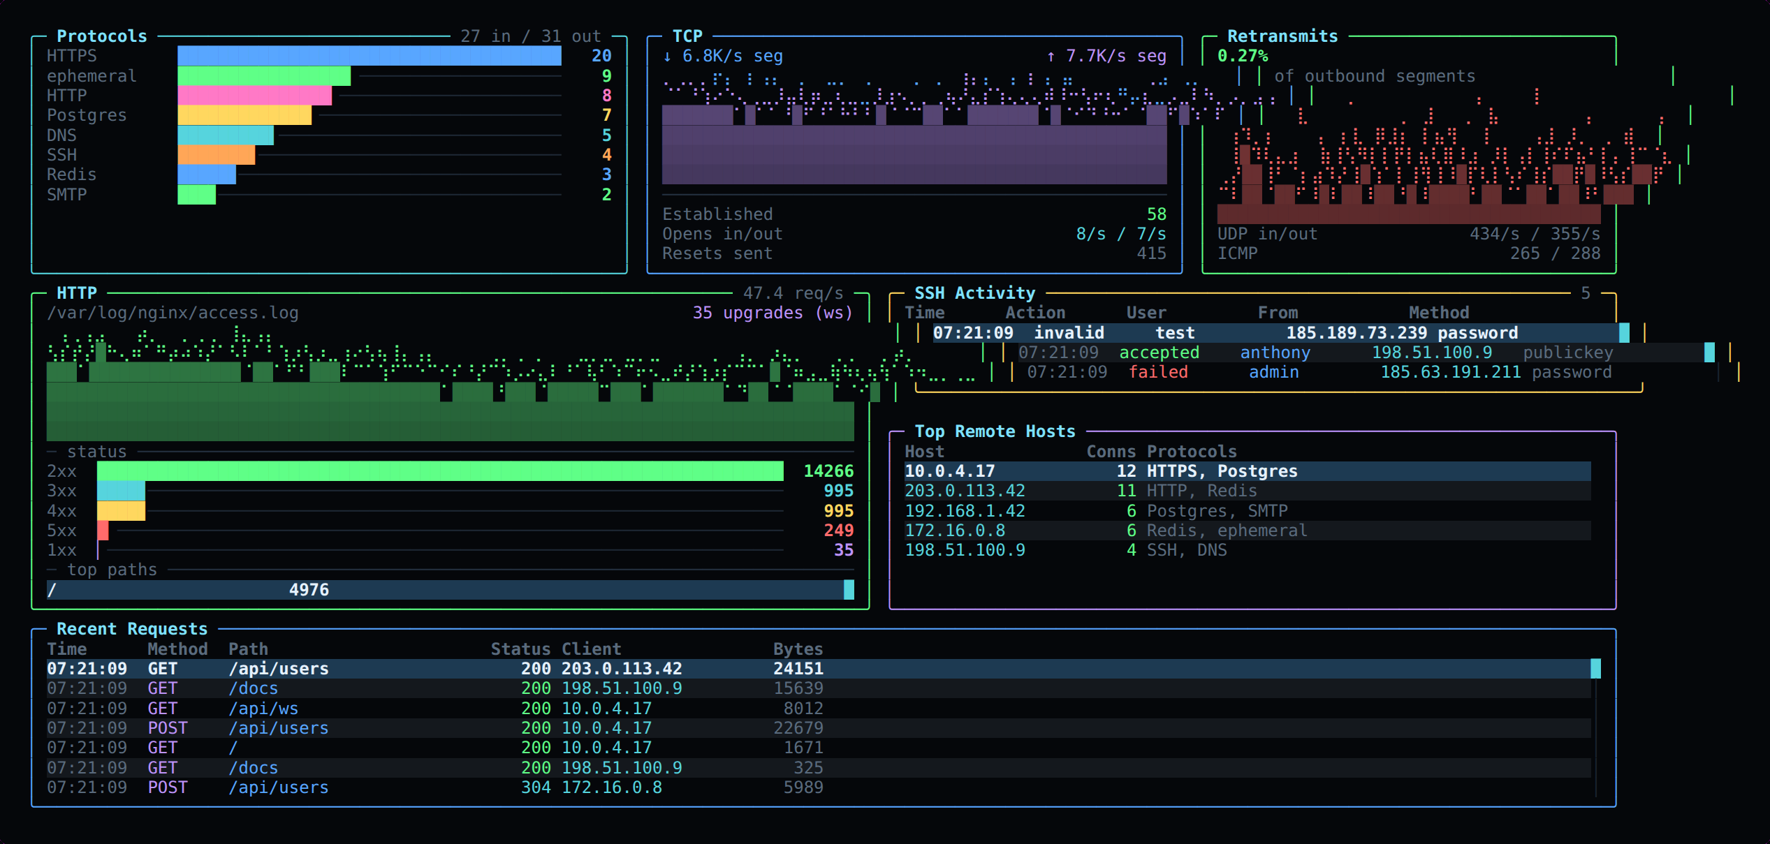1770x844 pixels.
Task: Focus the Recent Requests panel title
Action: click(x=132, y=629)
